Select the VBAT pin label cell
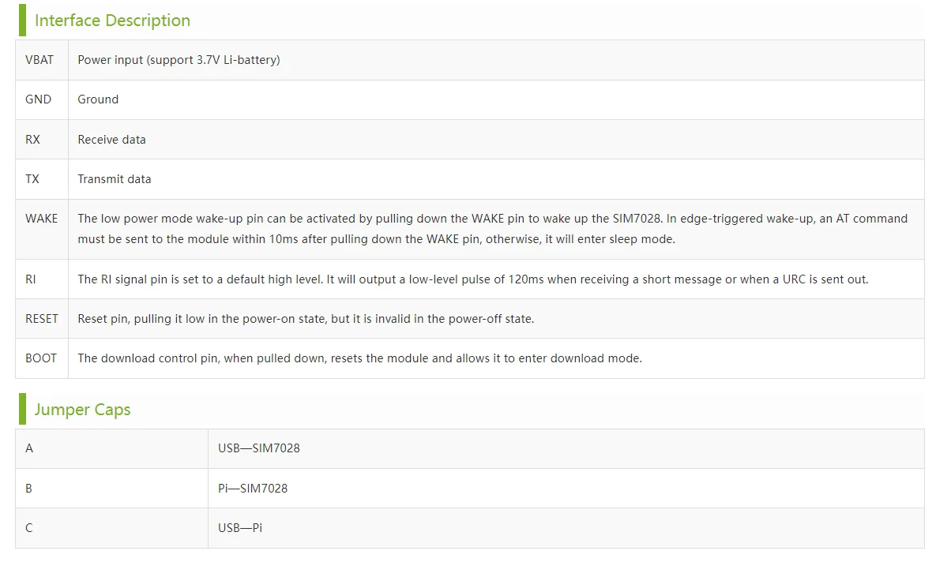The width and height of the screenshot is (936, 562). [39, 60]
